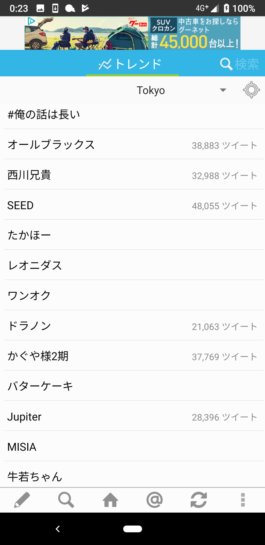The width and height of the screenshot is (265, 545).
Task: Refresh trends with the reload icon
Action: (x=199, y=500)
